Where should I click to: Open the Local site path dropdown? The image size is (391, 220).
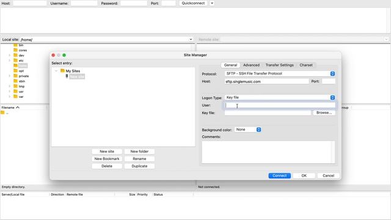coord(191,39)
